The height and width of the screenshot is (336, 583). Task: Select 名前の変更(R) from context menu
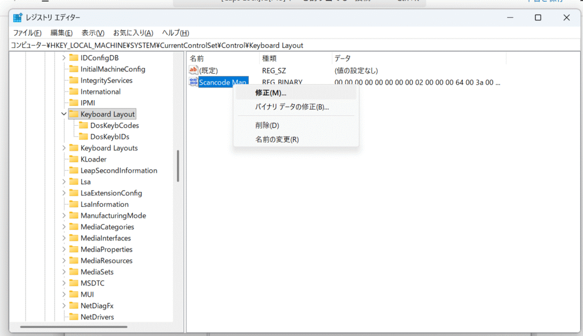(277, 139)
